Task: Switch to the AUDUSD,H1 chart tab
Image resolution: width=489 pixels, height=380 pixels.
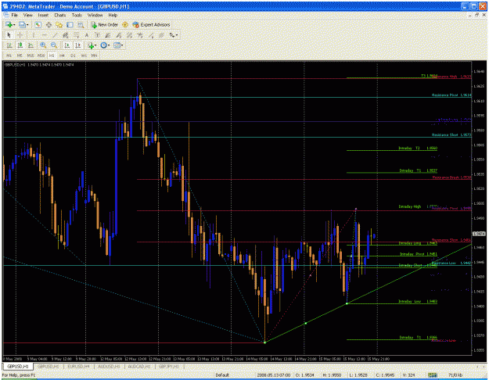Action: (x=109, y=367)
